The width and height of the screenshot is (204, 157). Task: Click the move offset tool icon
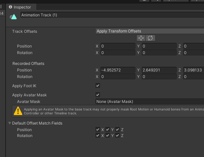point(141,38)
